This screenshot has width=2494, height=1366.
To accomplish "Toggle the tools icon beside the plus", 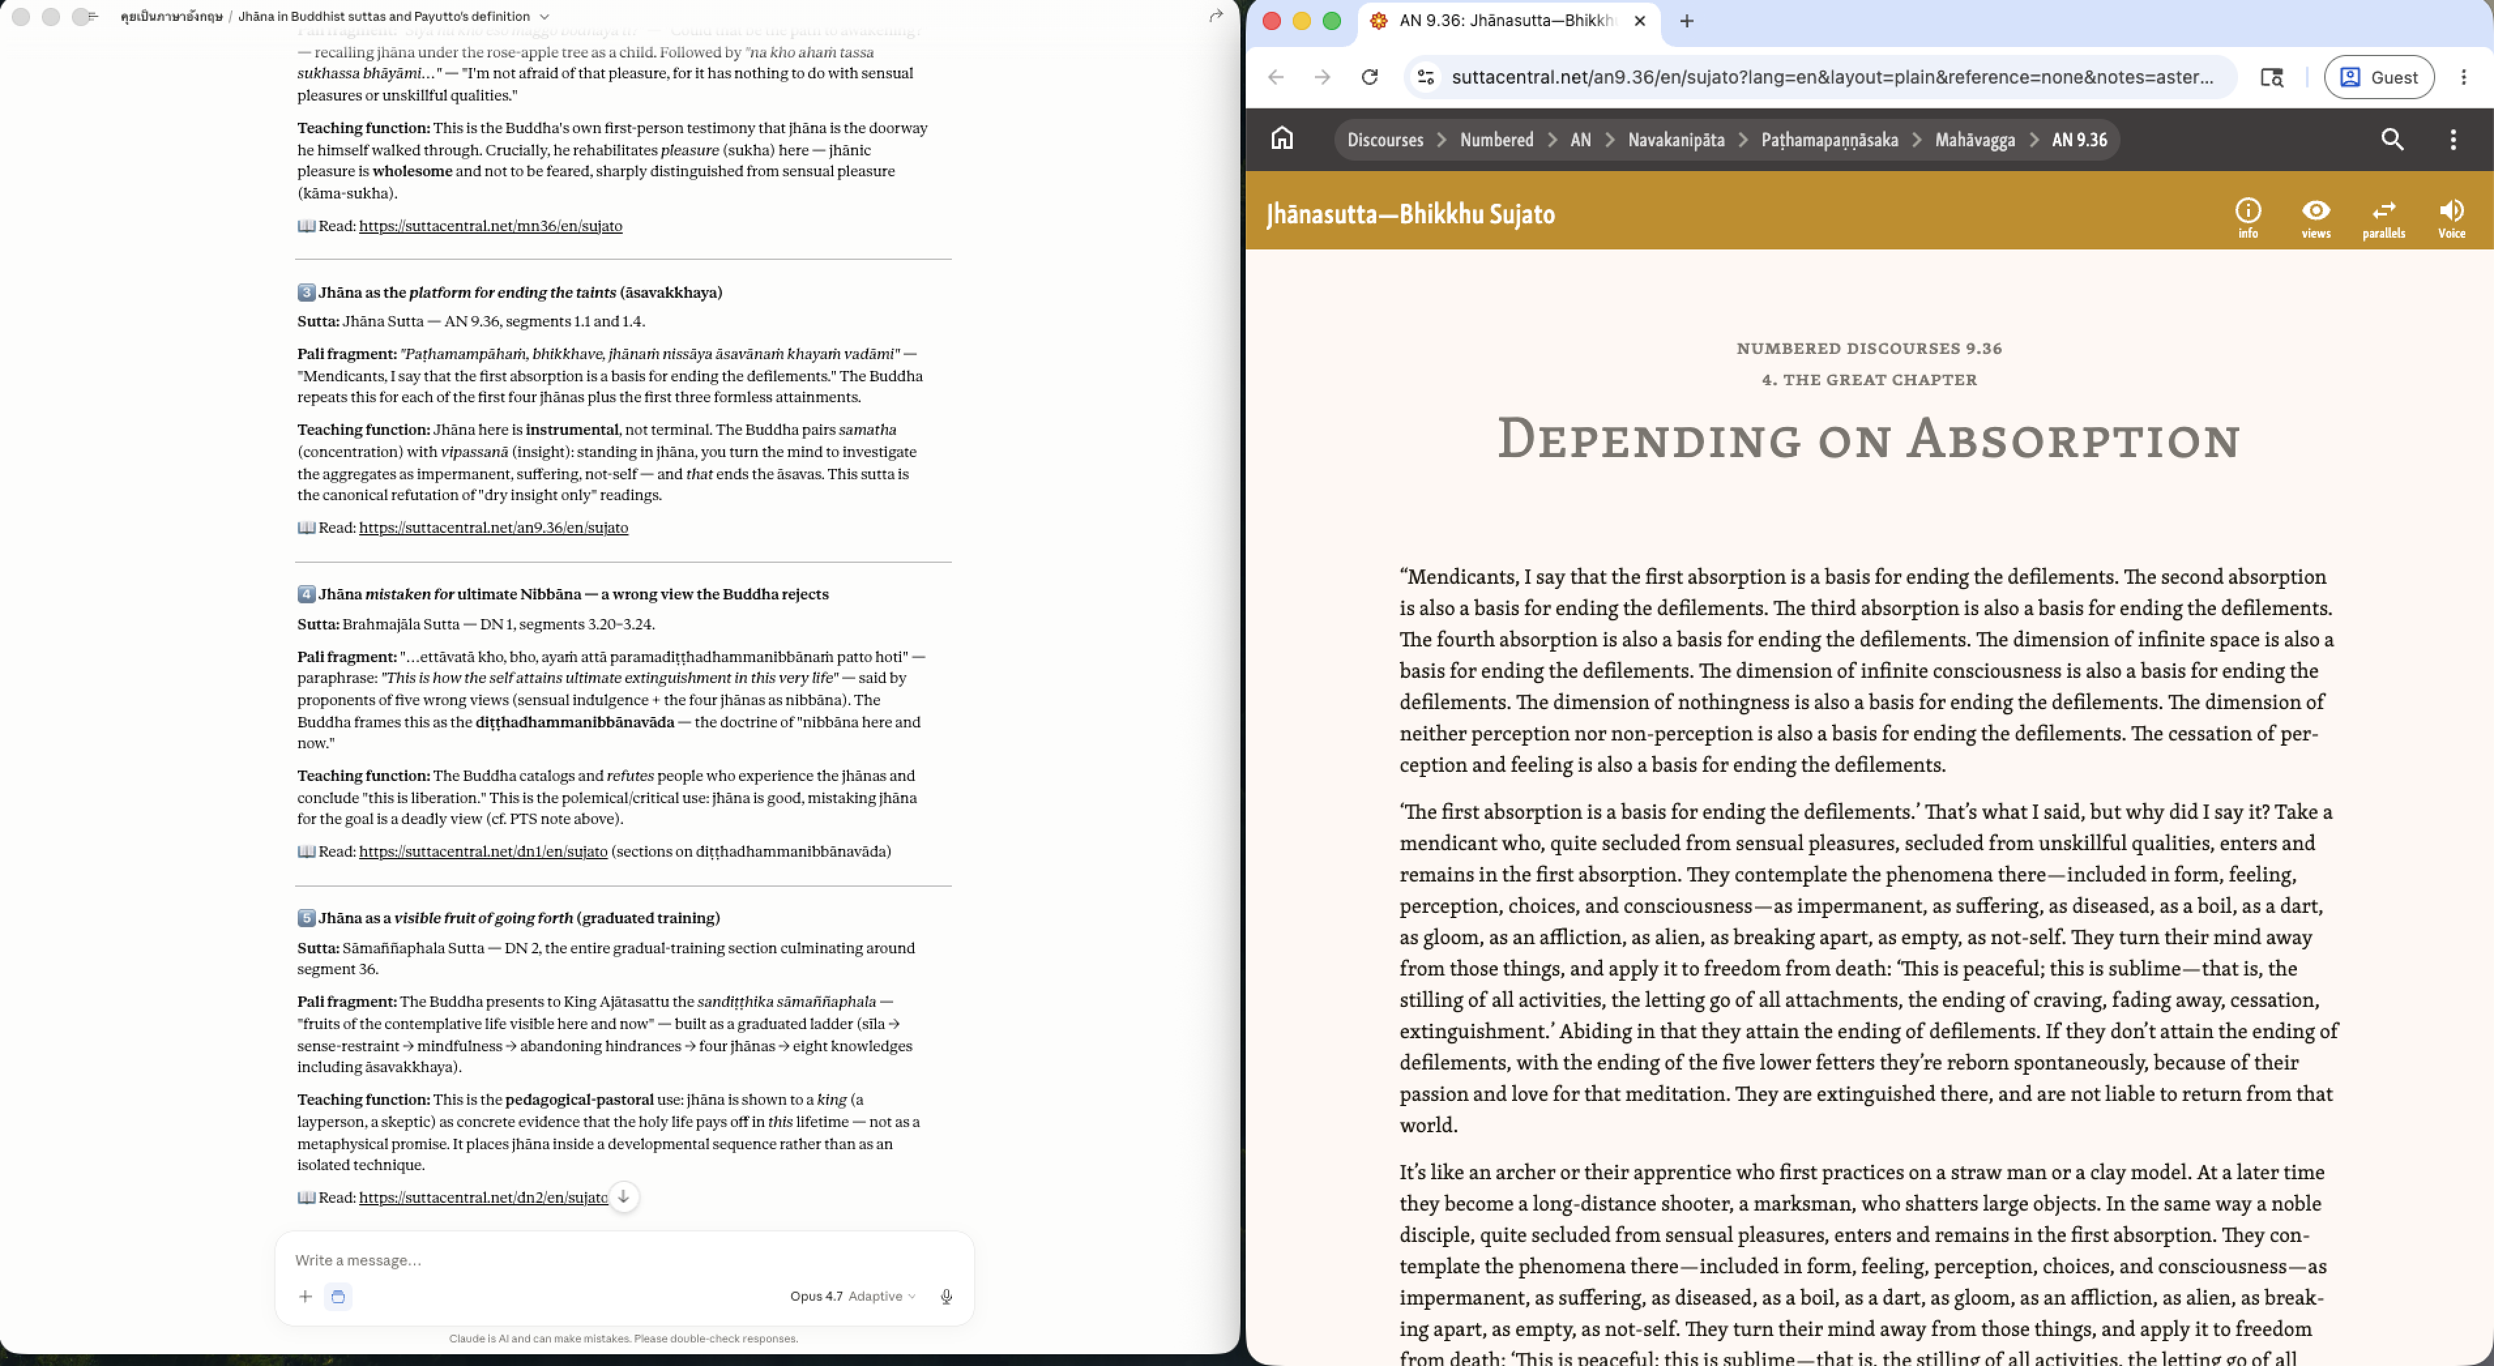I will point(338,1296).
